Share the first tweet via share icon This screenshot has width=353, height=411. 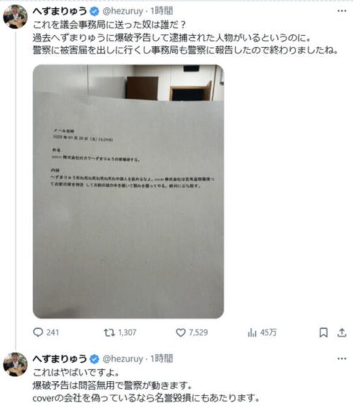pyautogui.click(x=342, y=332)
